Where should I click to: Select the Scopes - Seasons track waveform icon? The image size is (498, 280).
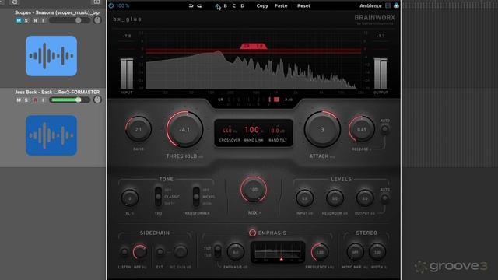pos(51,56)
